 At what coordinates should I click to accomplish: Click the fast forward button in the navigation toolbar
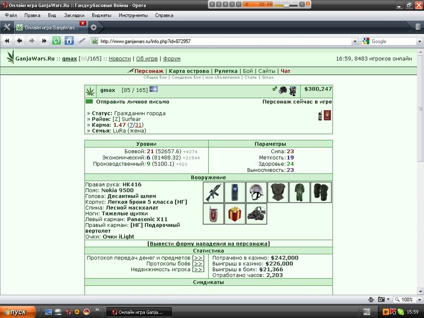(x=44, y=41)
